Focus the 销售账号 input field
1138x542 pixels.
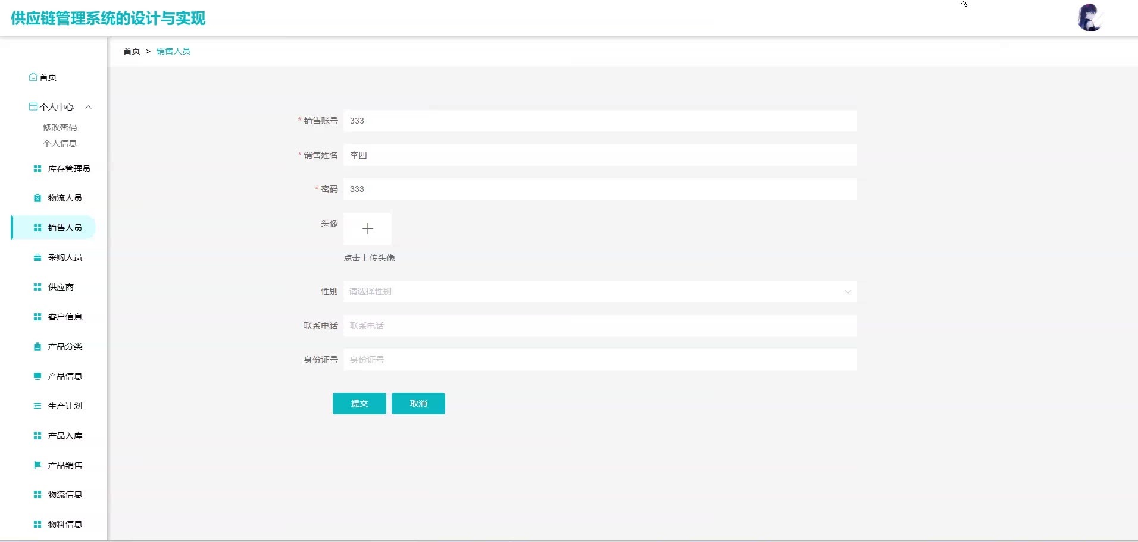(600, 121)
